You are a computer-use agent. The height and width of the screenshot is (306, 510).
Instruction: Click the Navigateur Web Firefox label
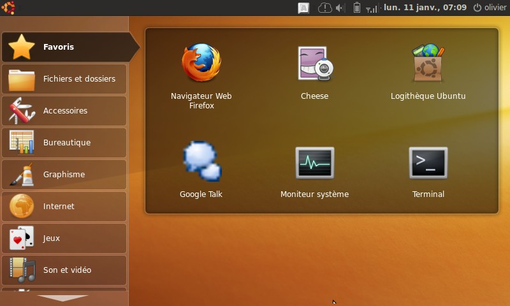tap(201, 101)
